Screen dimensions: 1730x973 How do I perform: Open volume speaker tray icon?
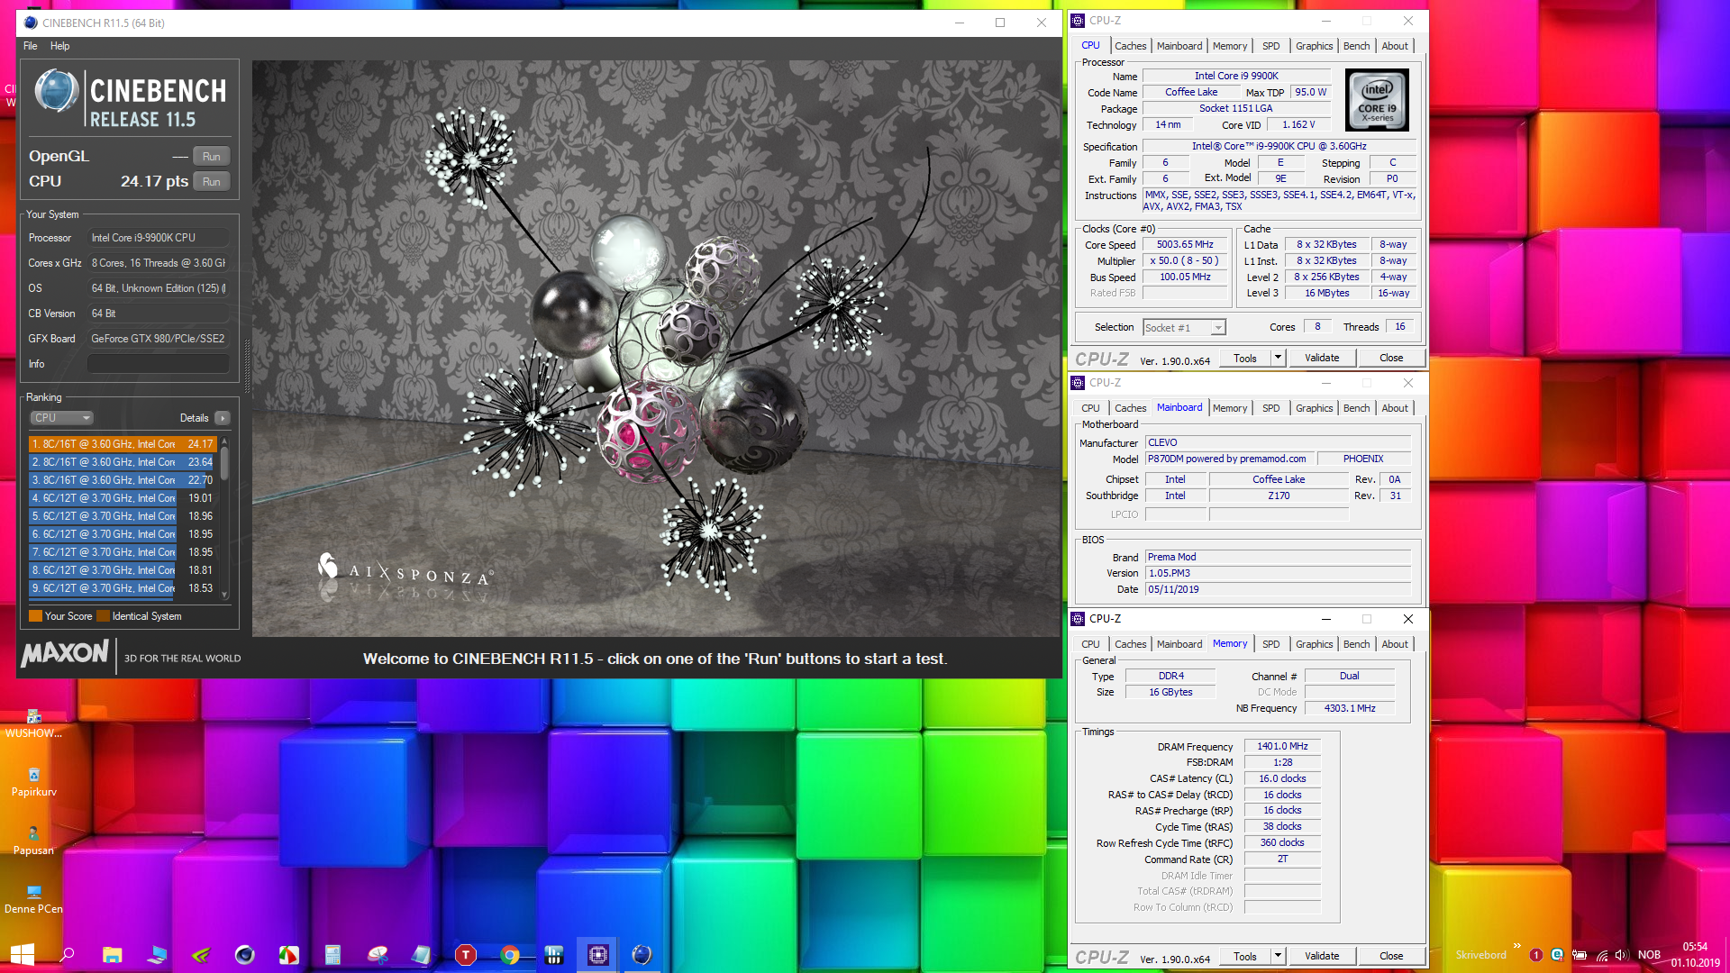(x=1621, y=955)
